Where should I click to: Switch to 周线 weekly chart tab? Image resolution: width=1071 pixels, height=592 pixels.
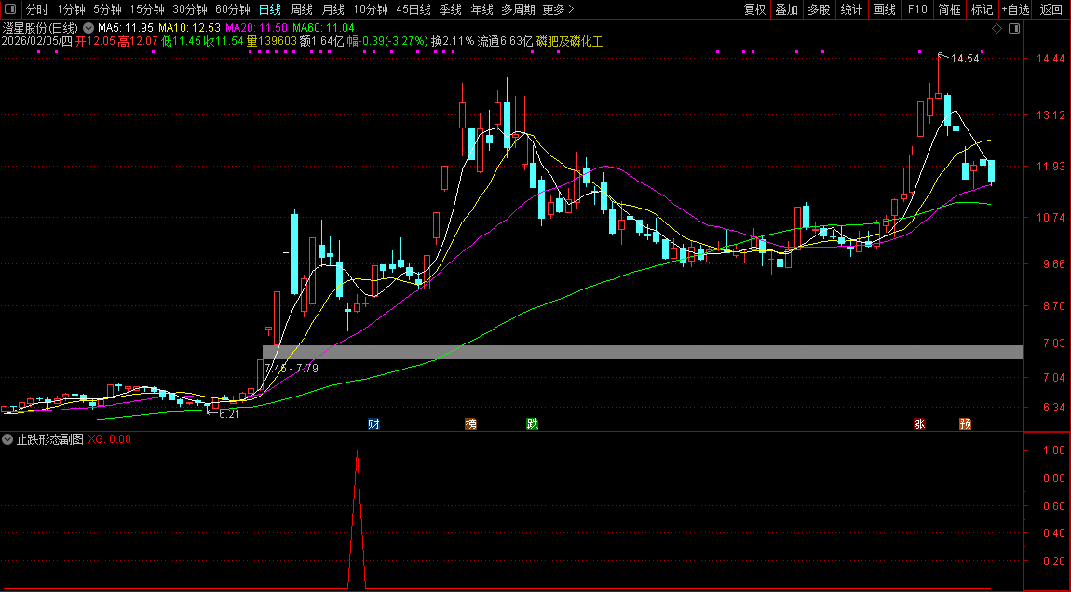[x=301, y=9]
